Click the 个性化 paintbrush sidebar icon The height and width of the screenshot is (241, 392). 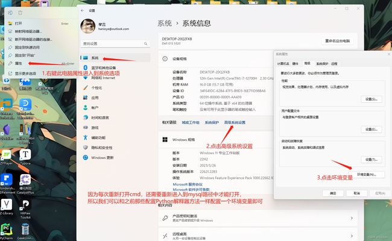[86, 87]
